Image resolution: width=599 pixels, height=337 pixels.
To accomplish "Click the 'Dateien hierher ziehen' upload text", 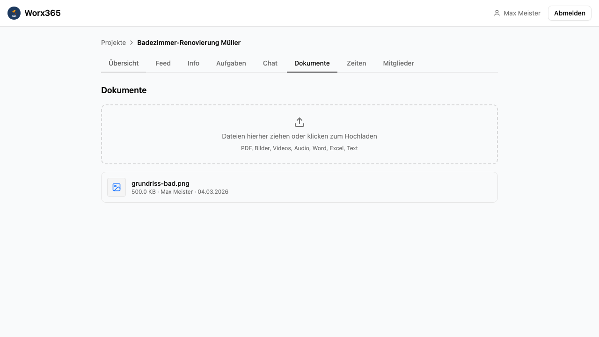I will [x=299, y=136].
